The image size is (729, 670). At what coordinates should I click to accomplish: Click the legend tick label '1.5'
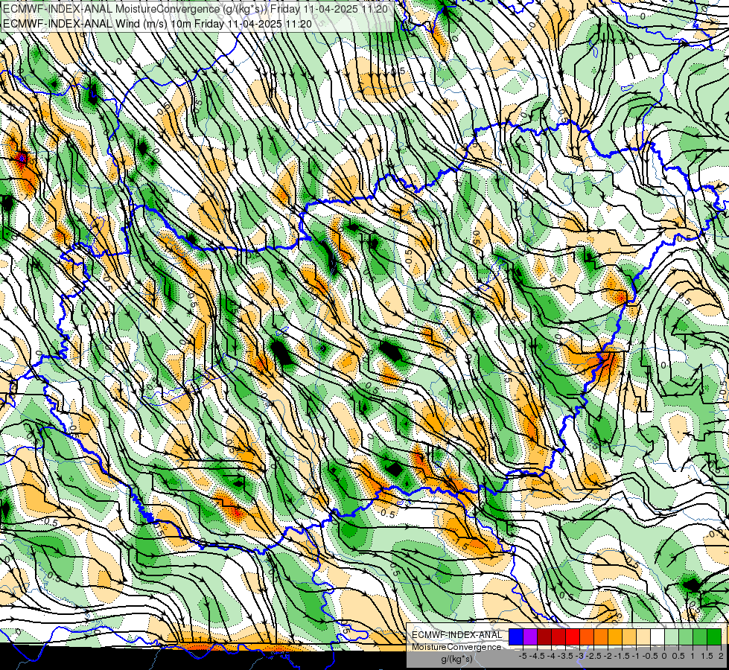707,656
